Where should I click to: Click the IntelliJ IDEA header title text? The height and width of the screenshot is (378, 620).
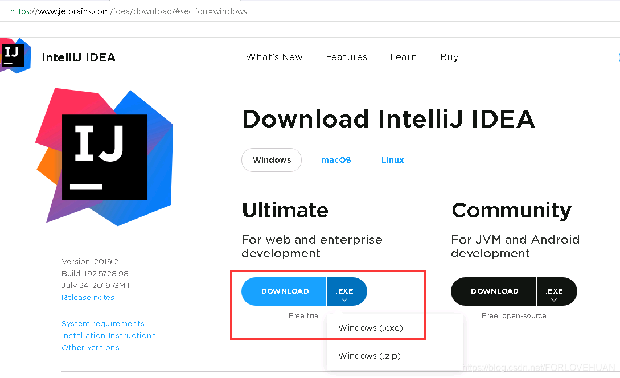click(x=79, y=57)
